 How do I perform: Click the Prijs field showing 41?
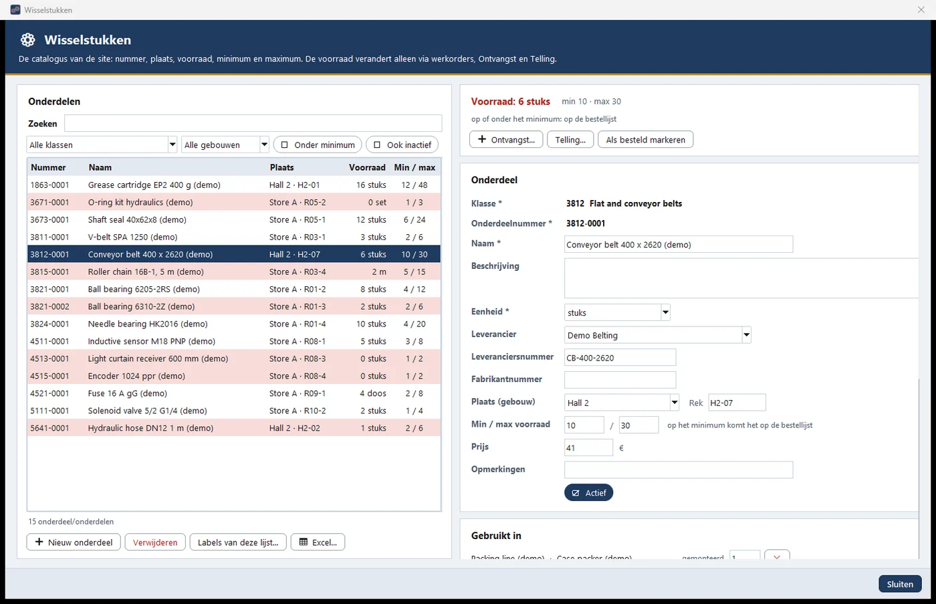pyautogui.click(x=588, y=447)
